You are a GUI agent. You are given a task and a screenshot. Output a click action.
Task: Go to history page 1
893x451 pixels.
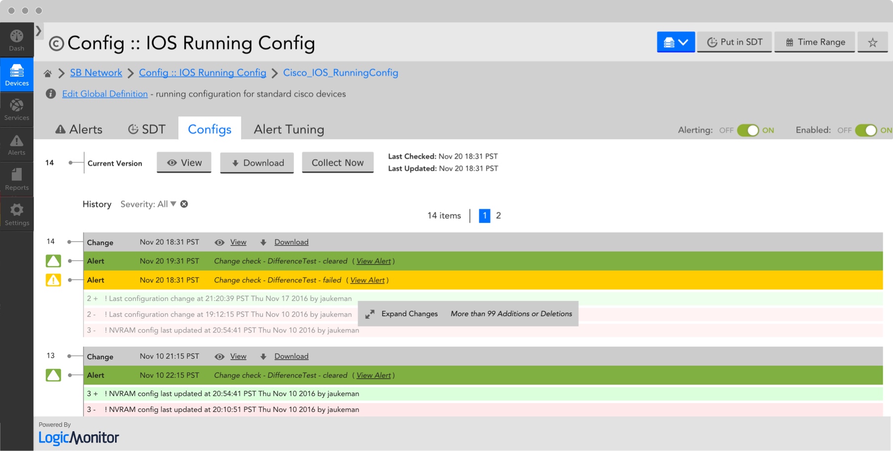(485, 215)
